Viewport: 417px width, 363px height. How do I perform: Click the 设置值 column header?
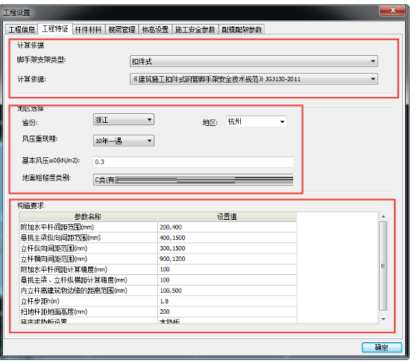228,217
